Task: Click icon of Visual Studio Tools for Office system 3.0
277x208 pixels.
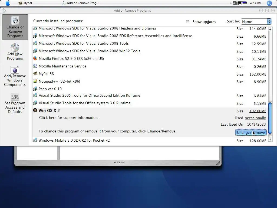Action: click(35, 103)
